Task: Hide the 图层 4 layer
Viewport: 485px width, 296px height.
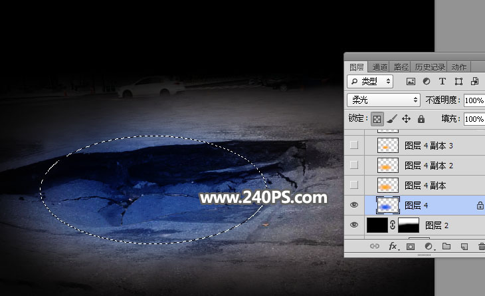Action: pyautogui.click(x=354, y=205)
